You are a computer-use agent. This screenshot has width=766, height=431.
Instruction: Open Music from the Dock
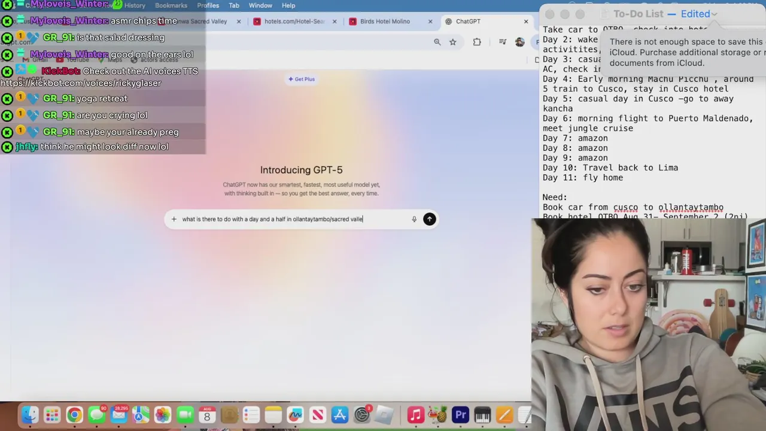416,415
